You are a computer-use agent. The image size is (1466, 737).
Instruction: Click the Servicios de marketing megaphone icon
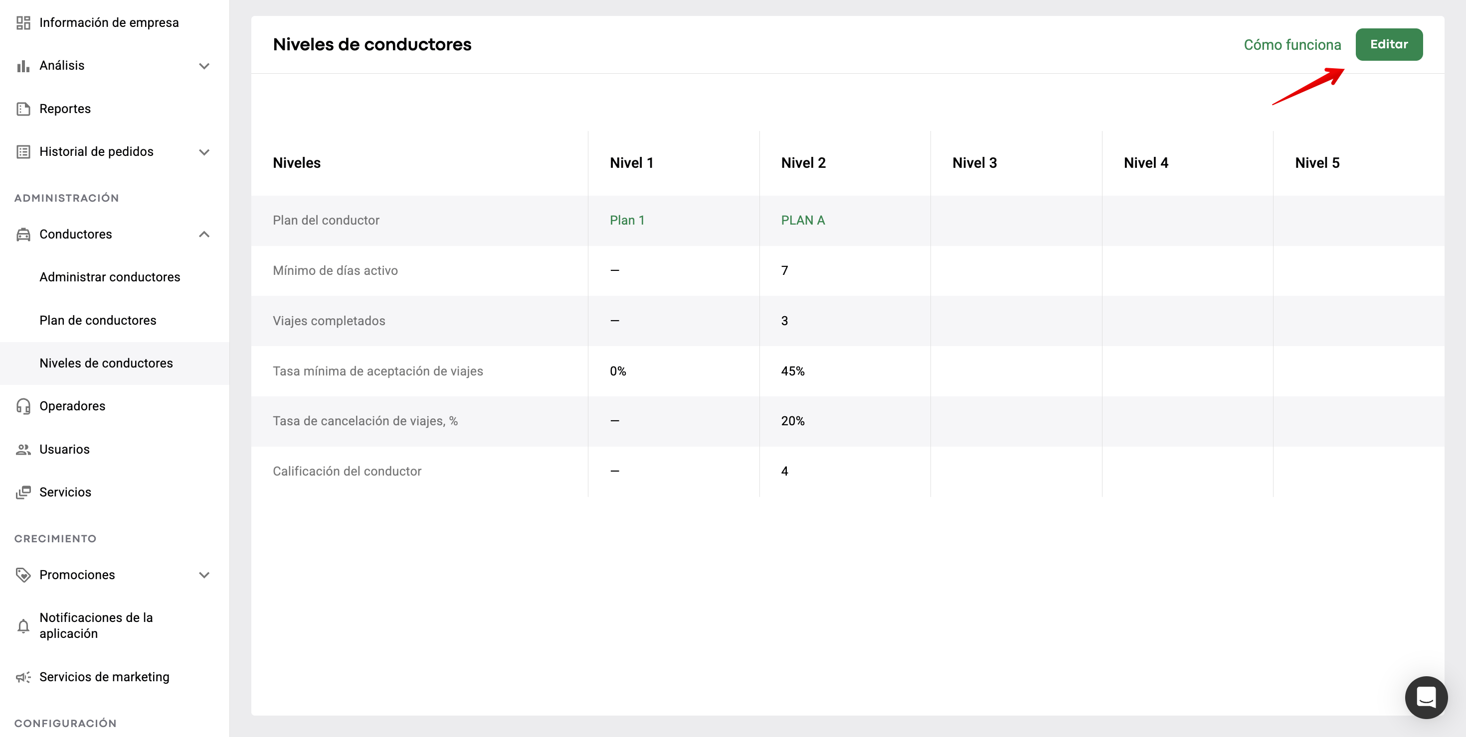[x=23, y=677]
